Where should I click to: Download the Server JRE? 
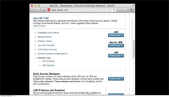[116, 46]
